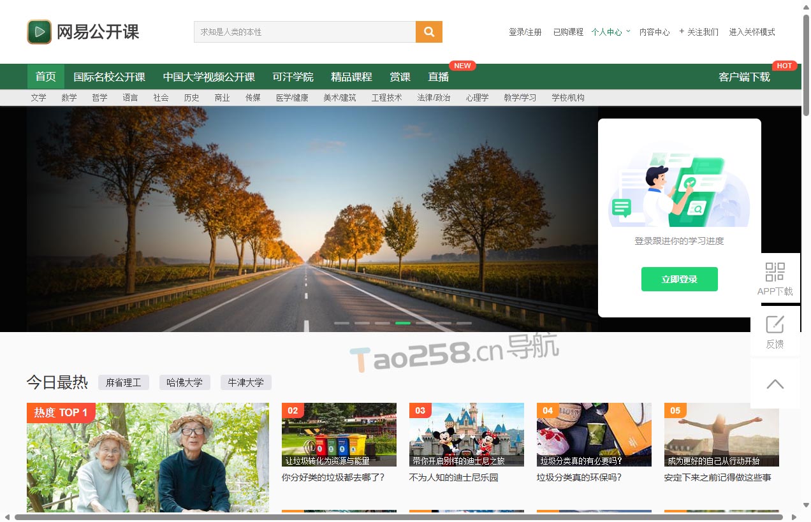This screenshot has height=522, width=811.
Task: Open thumbnail 03 Disney castle
Action: point(467,435)
